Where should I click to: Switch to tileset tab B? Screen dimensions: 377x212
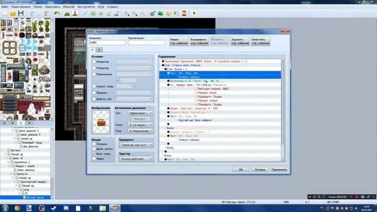click(x=12, y=123)
